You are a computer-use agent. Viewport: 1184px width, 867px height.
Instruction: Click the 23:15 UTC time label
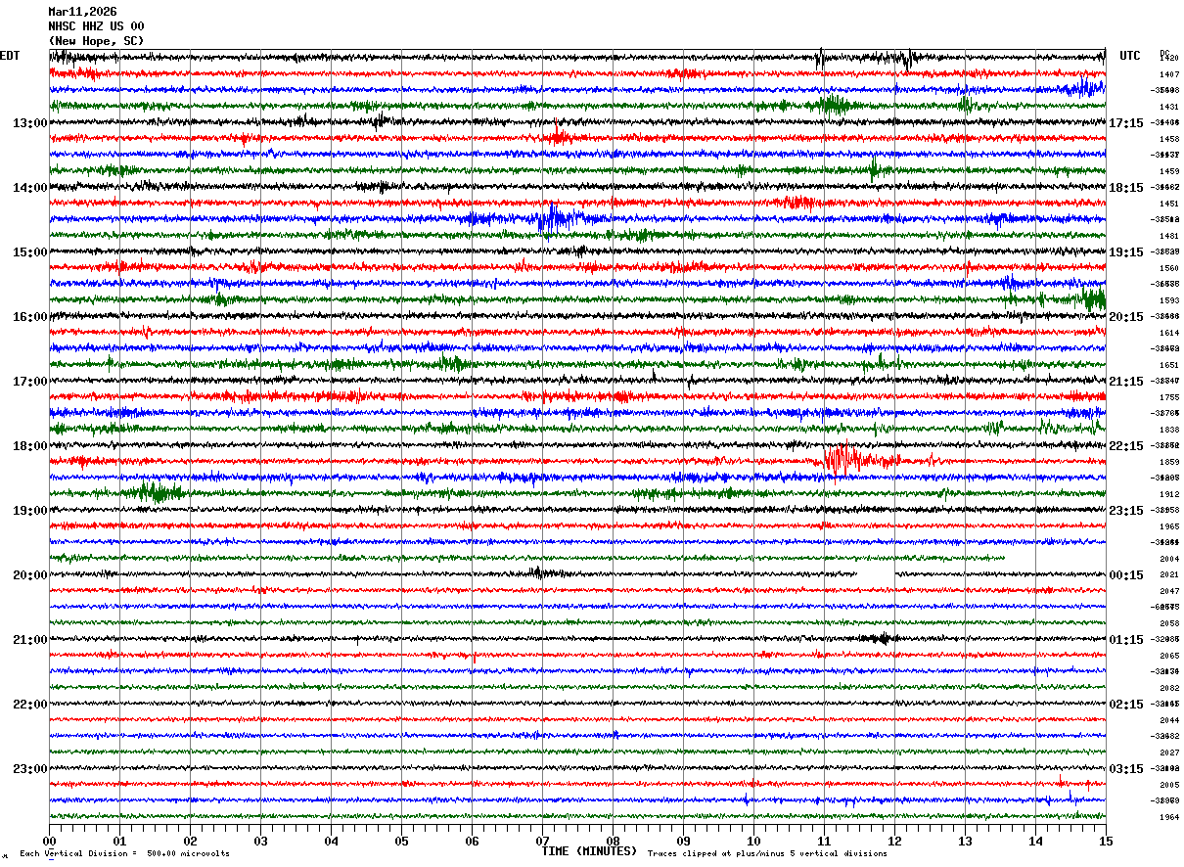click(x=1126, y=511)
